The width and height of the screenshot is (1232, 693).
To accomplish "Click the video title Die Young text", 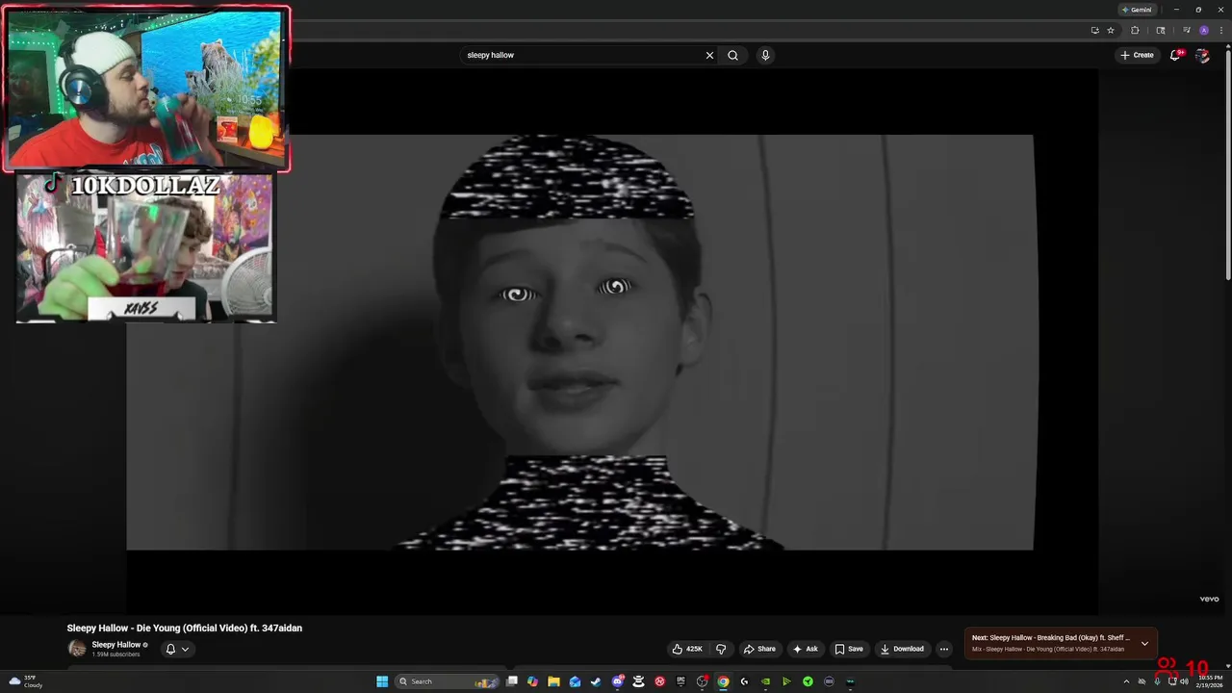I will [185, 628].
